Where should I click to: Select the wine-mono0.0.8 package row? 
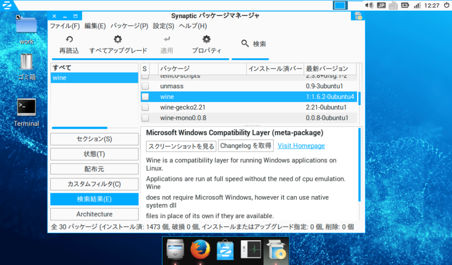pyautogui.click(x=249, y=118)
